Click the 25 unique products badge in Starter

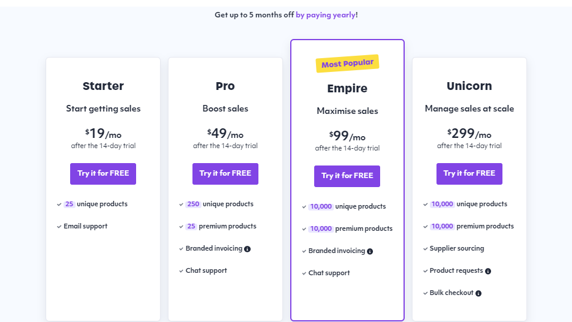[x=70, y=204]
